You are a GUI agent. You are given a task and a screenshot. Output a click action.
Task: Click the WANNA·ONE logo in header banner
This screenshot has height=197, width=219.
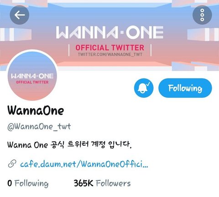point(109,32)
